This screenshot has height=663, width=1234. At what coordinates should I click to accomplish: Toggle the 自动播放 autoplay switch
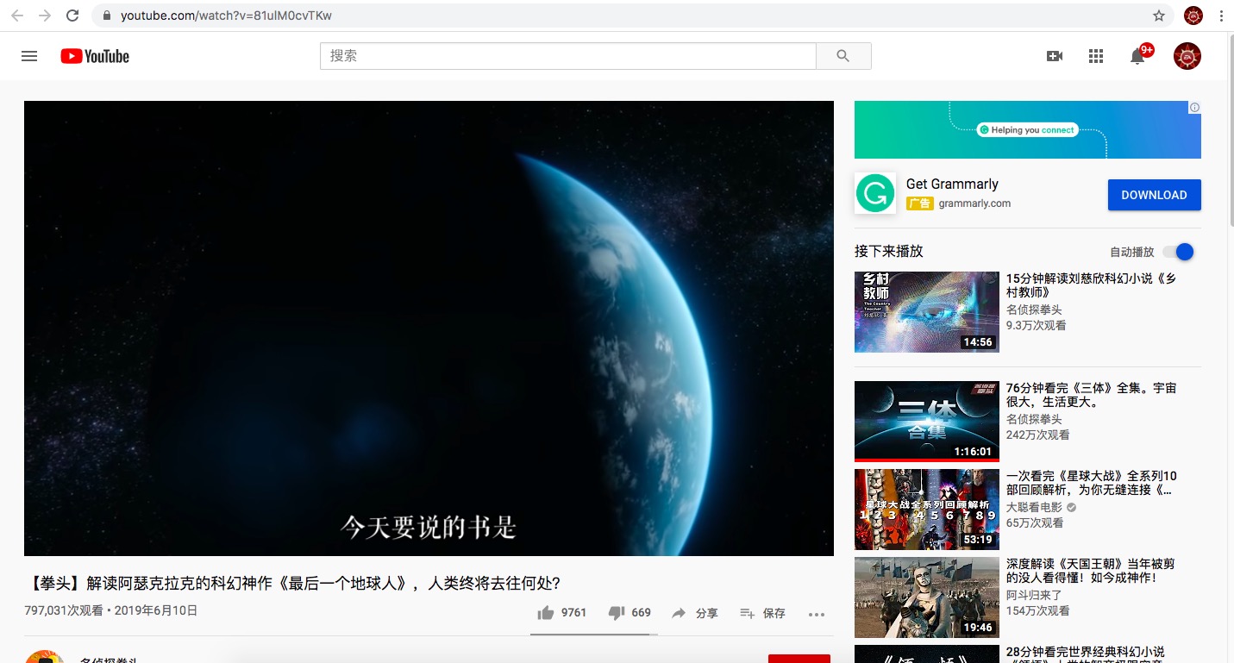tap(1178, 252)
